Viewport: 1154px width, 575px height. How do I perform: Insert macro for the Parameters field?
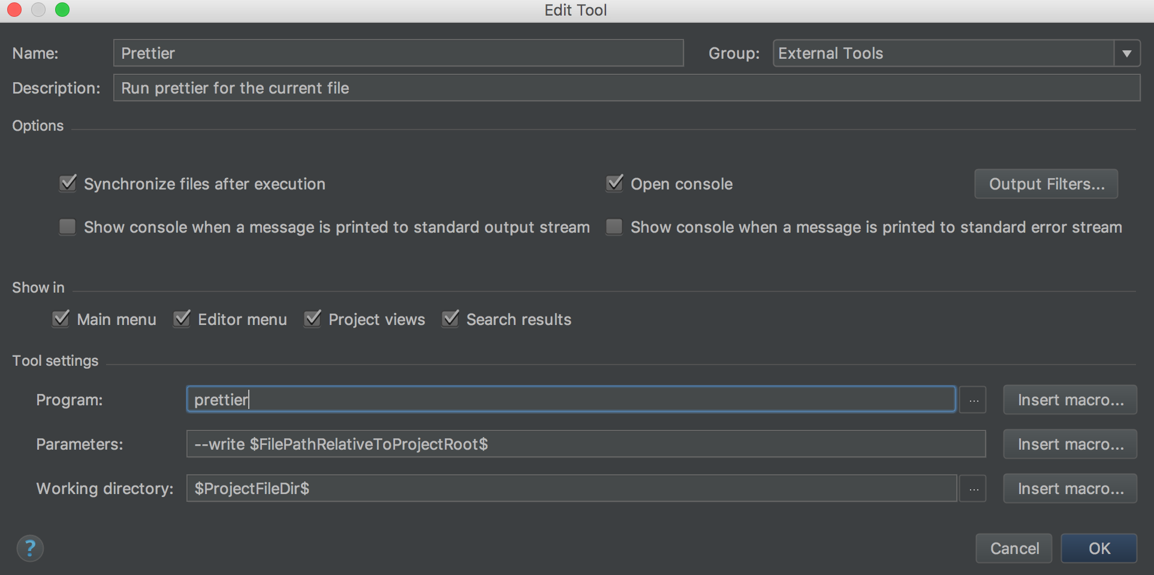tap(1070, 444)
